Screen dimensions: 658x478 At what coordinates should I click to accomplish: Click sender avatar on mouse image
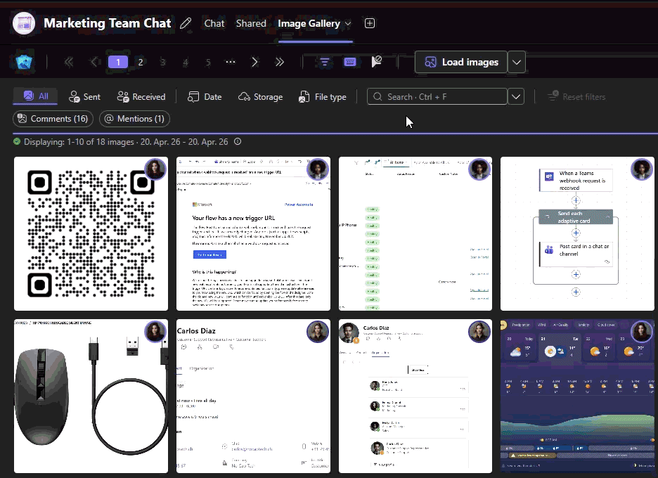pyautogui.click(x=155, y=332)
